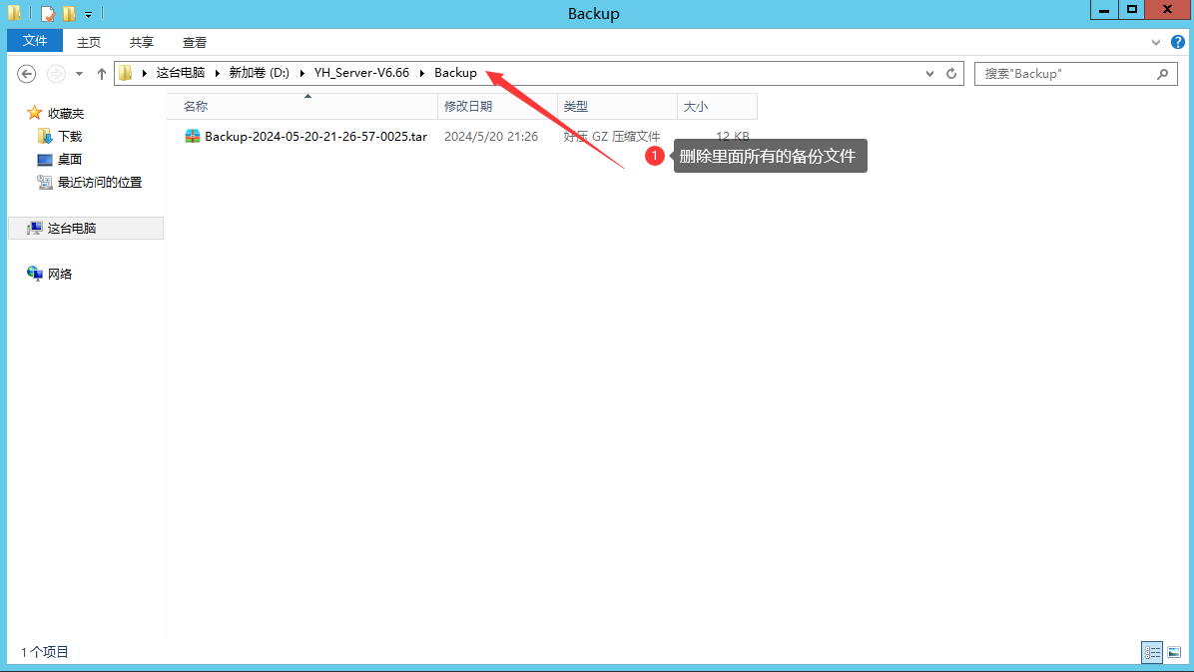Go up one folder level
This screenshot has width=1194, height=672.
pyautogui.click(x=101, y=74)
